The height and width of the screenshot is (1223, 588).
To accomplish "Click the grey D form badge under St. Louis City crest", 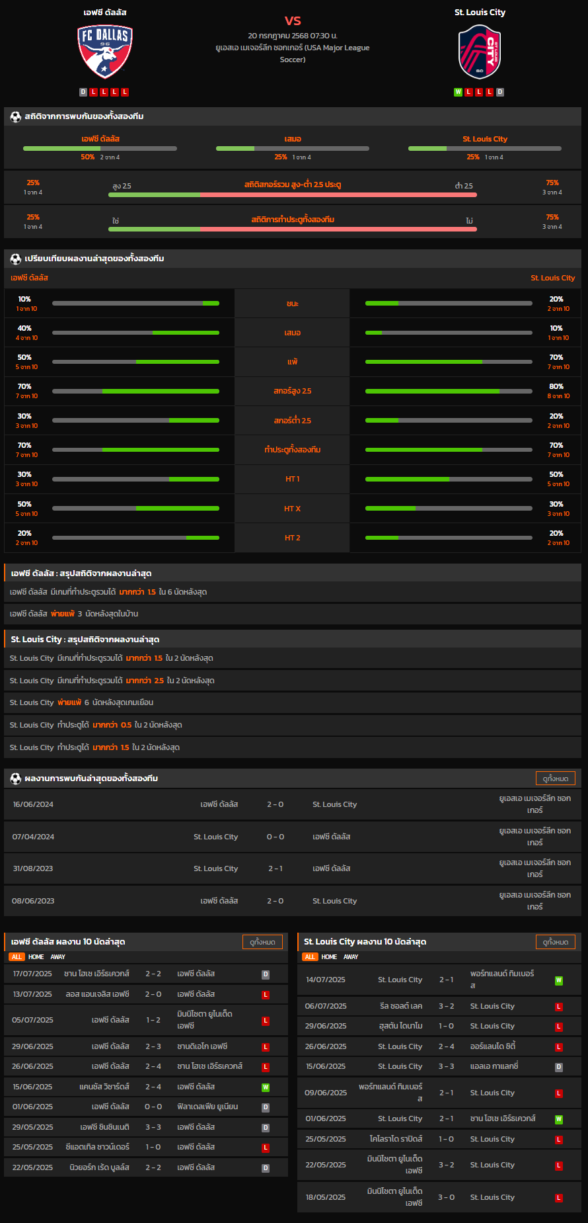I will point(500,92).
